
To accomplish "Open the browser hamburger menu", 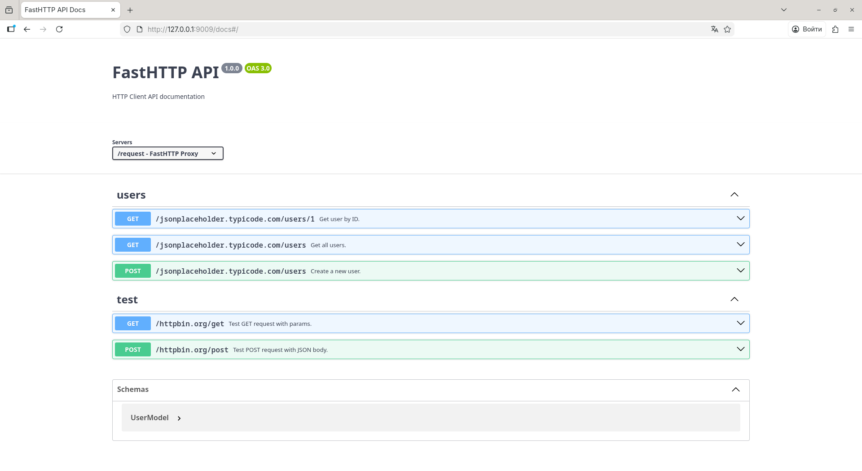I will click(851, 29).
